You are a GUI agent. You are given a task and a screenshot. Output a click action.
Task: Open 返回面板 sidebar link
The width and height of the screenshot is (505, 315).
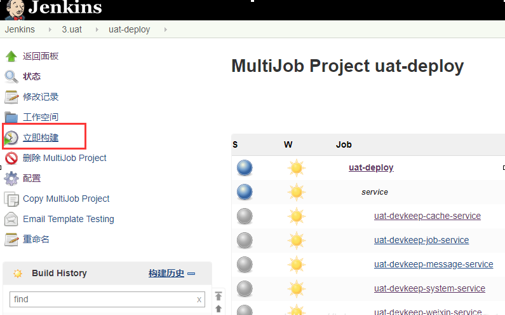[x=41, y=56]
